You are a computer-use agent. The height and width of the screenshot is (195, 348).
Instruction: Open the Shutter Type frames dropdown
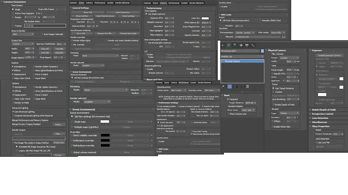[289, 113]
